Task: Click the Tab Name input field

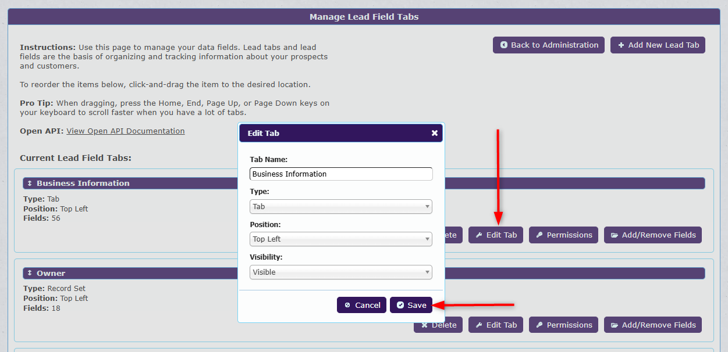Action: [x=341, y=174]
